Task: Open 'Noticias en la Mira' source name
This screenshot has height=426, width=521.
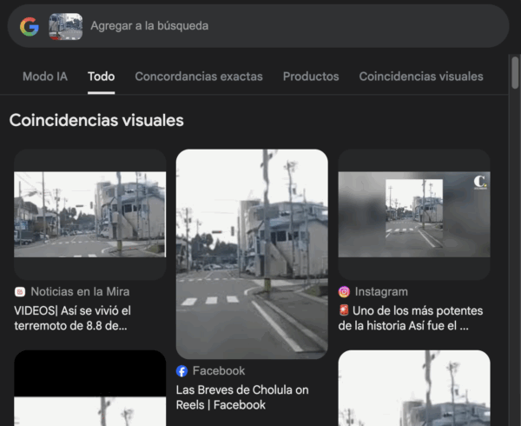Action: click(80, 291)
